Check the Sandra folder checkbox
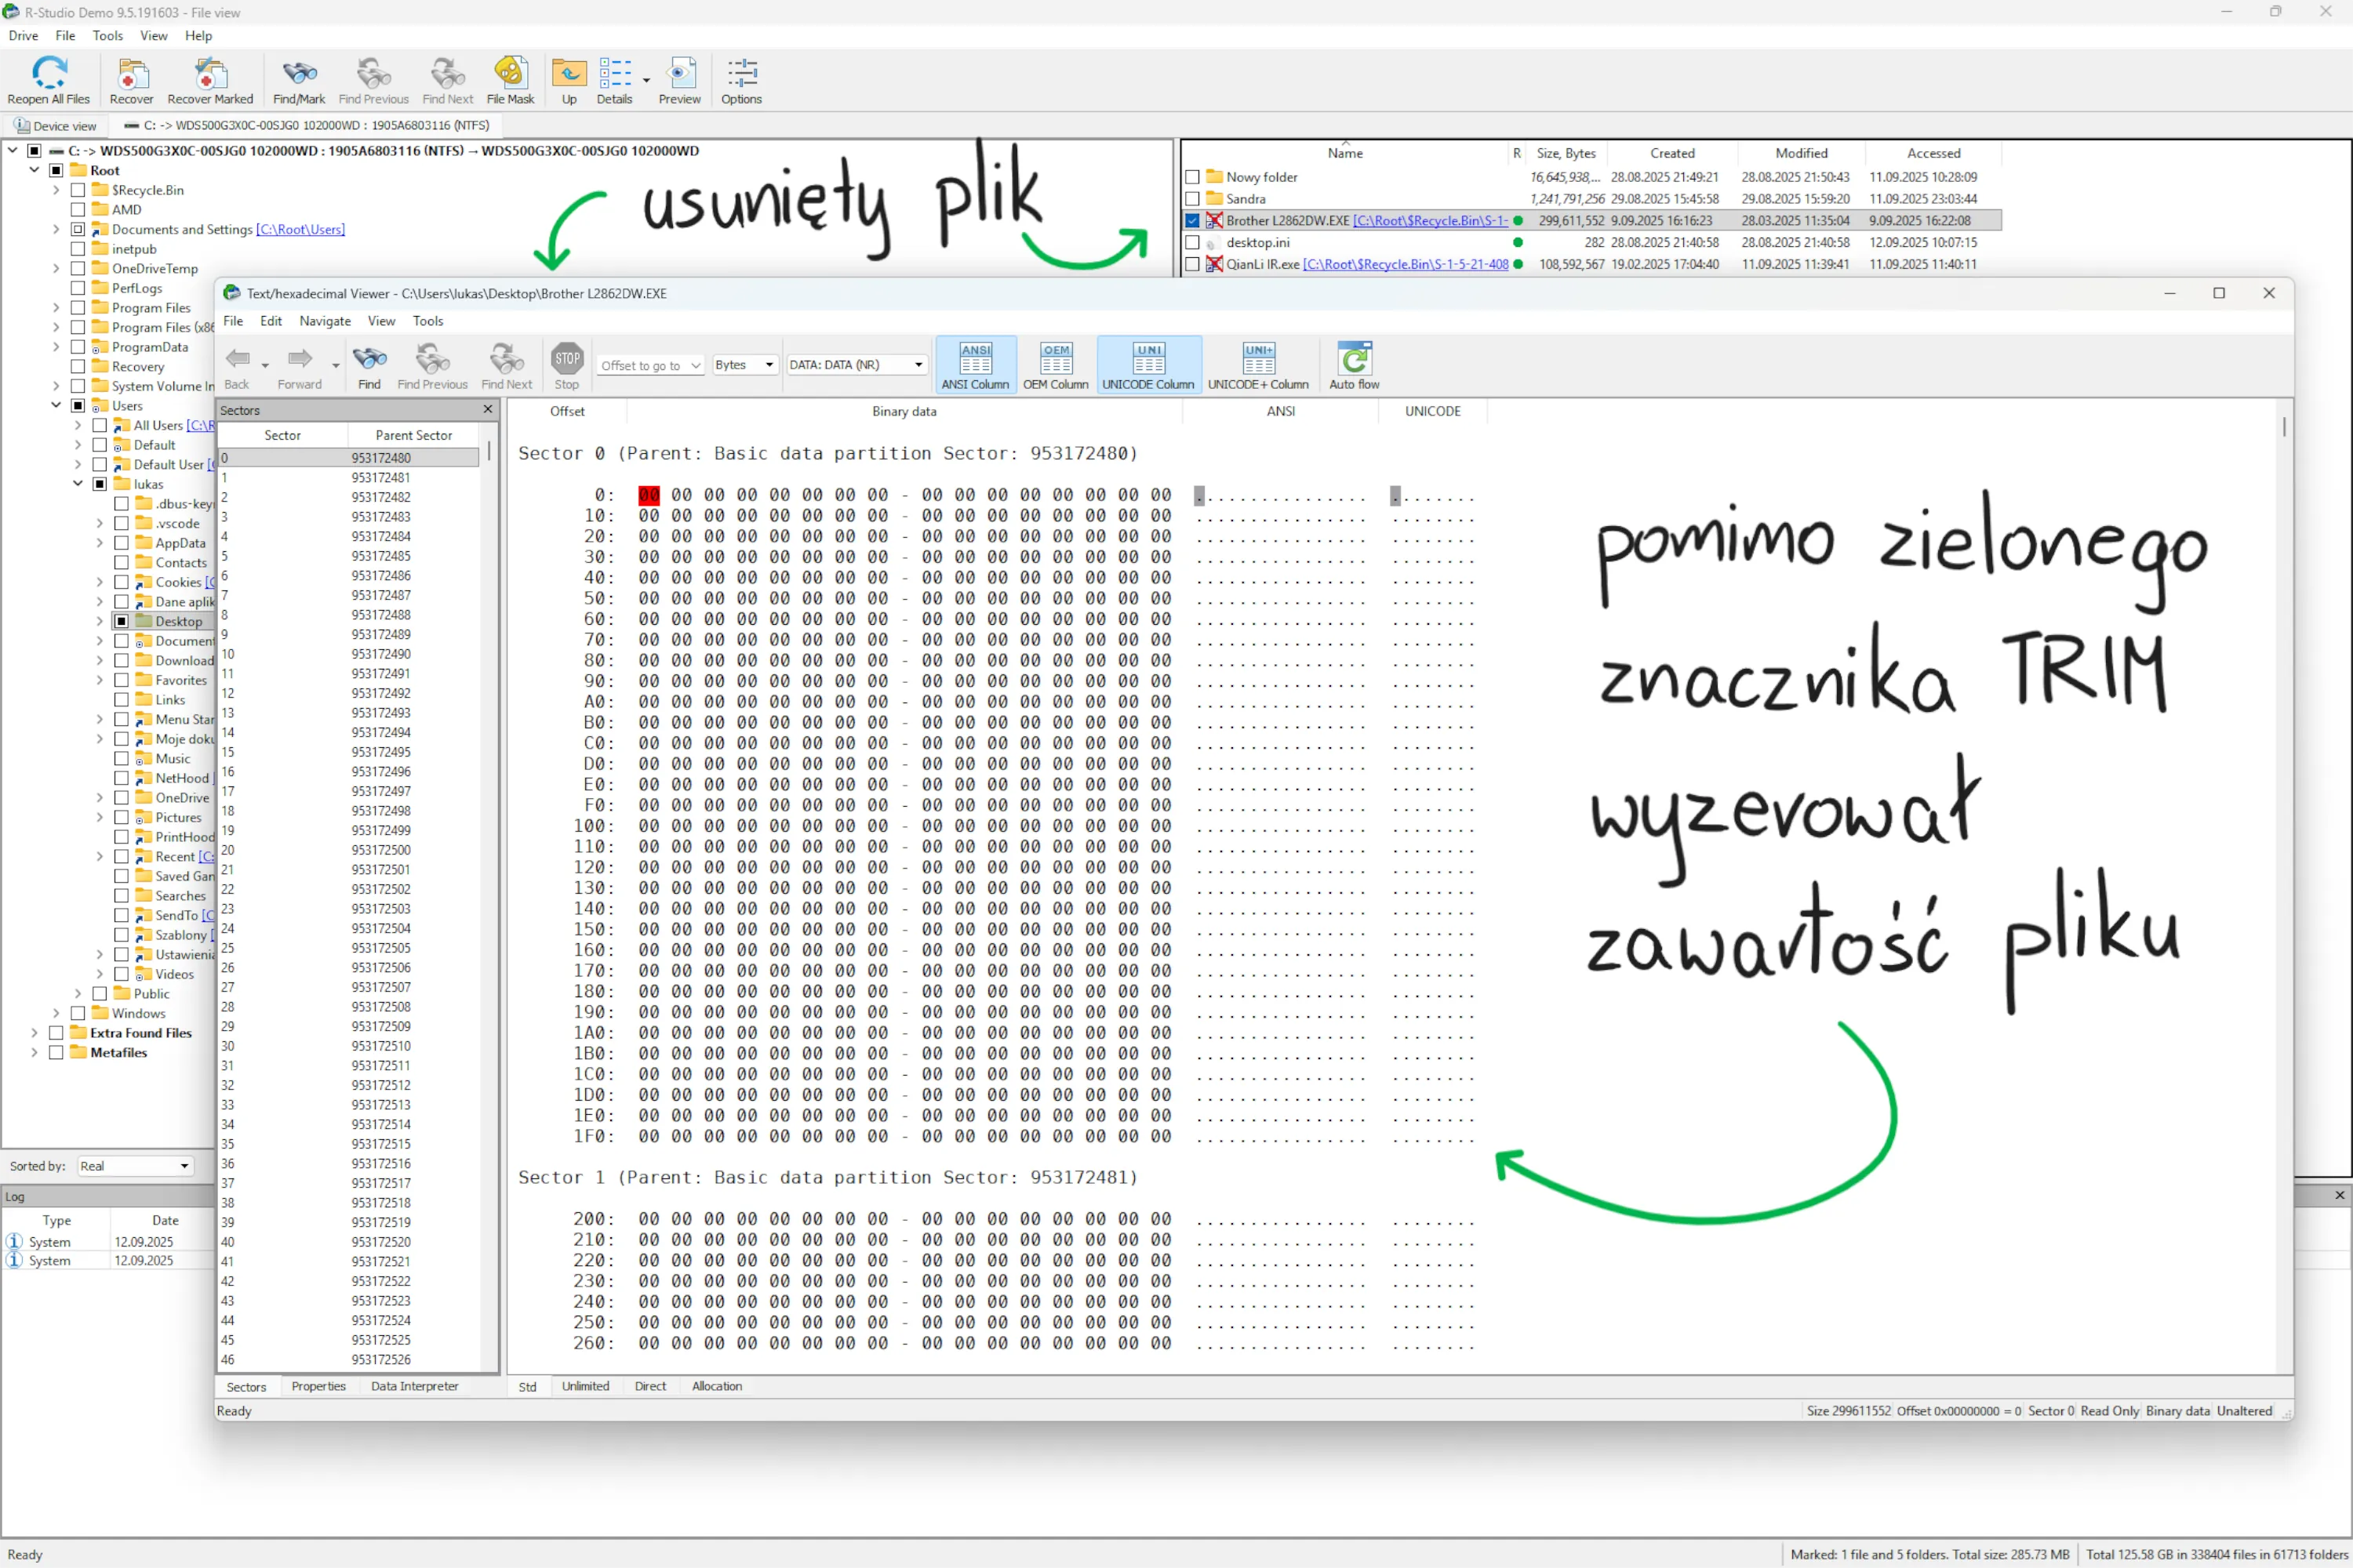This screenshot has height=1568, width=2353. point(1192,199)
